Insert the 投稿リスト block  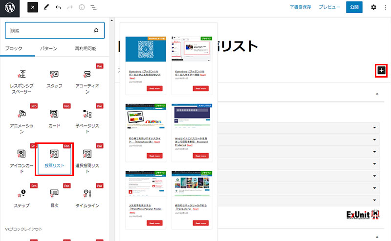click(x=55, y=159)
